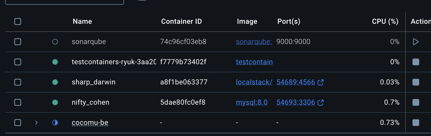Expand the cocomu-be container group

point(36,123)
